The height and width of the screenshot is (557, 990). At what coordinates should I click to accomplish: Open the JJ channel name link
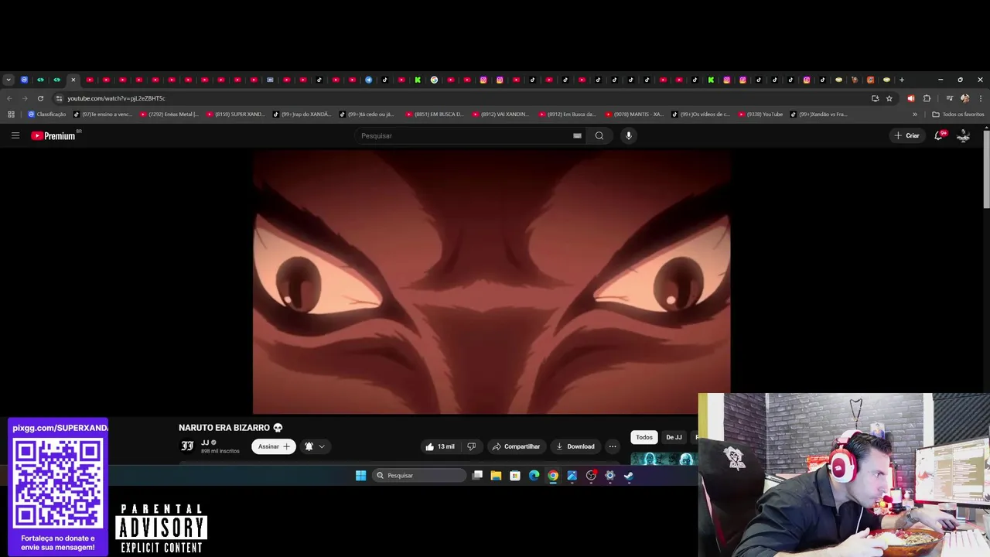tap(205, 443)
